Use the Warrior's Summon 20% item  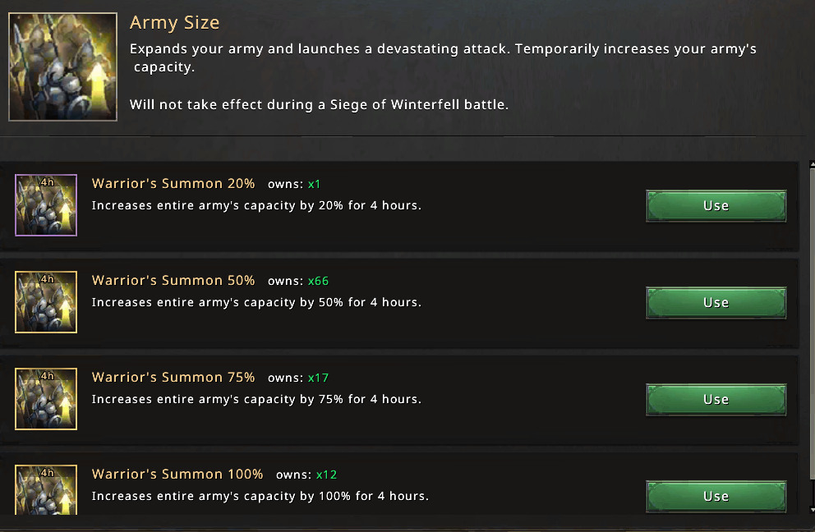point(716,206)
